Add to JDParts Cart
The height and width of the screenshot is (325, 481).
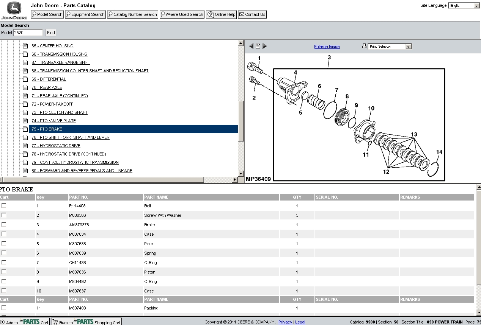(x=25, y=322)
